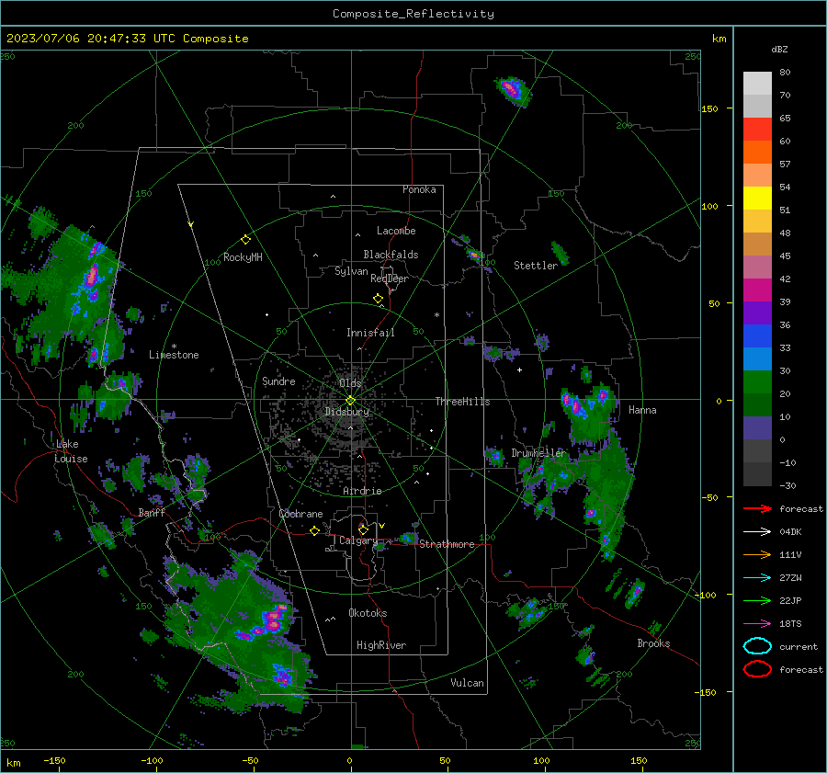This screenshot has width=827, height=773.
Task: Pick the purple 39 dBZ swatch
Action: [757, 313]
